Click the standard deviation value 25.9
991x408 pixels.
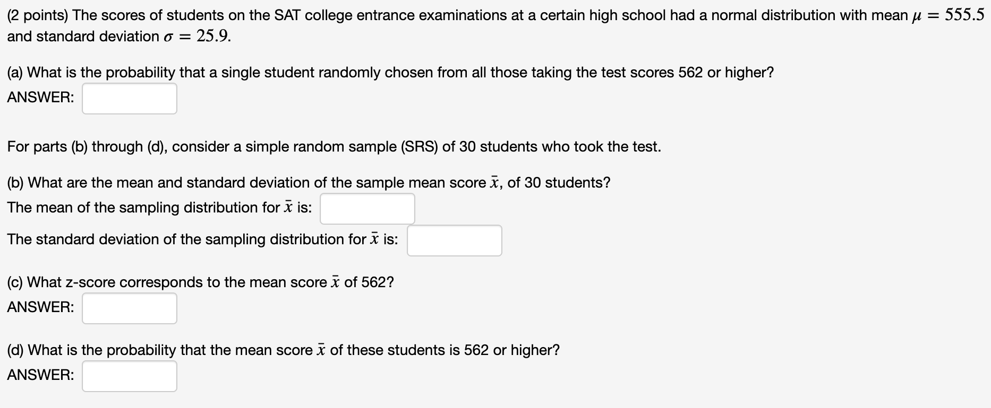213,36
